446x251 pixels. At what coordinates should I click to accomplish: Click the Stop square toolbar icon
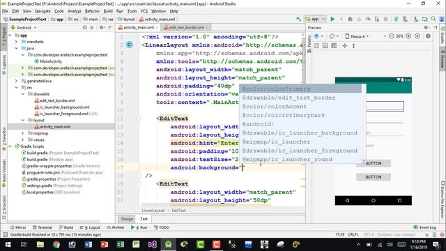[385, 19]
